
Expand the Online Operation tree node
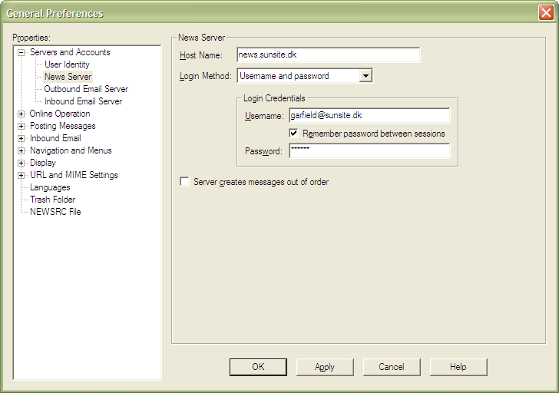(x=21, y=114)
